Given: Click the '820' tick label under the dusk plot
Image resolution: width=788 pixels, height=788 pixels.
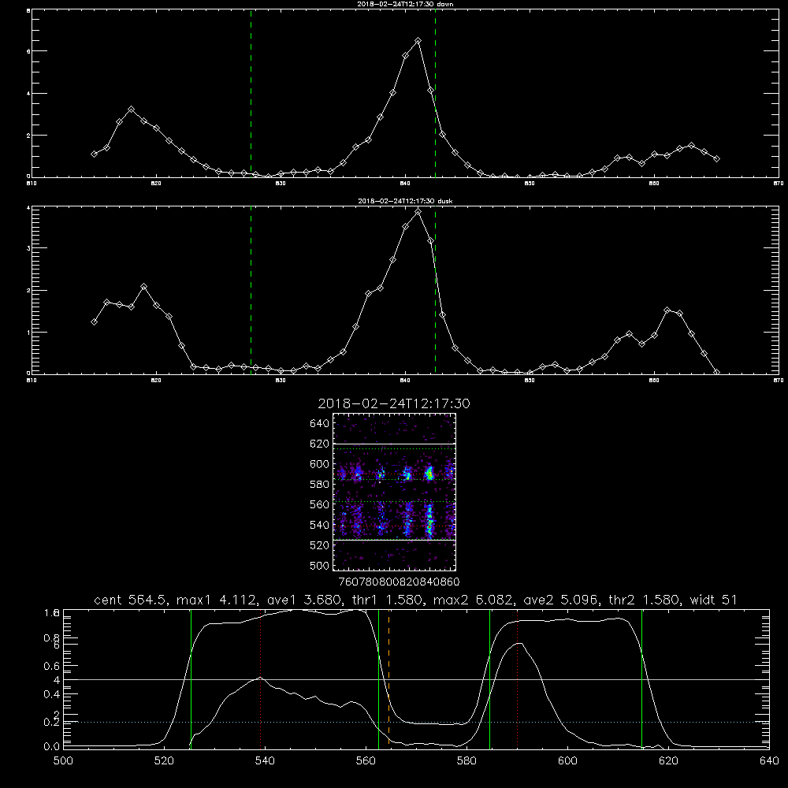Looking at the screenshot, I should point(156,381).
